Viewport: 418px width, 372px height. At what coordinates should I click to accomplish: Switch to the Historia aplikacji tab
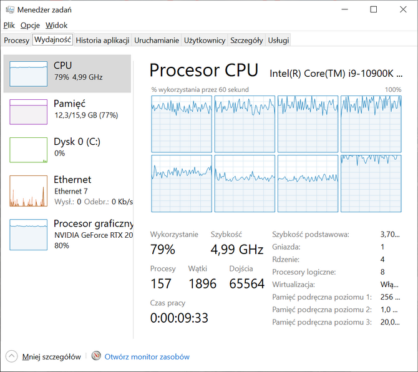pos(103,41)
